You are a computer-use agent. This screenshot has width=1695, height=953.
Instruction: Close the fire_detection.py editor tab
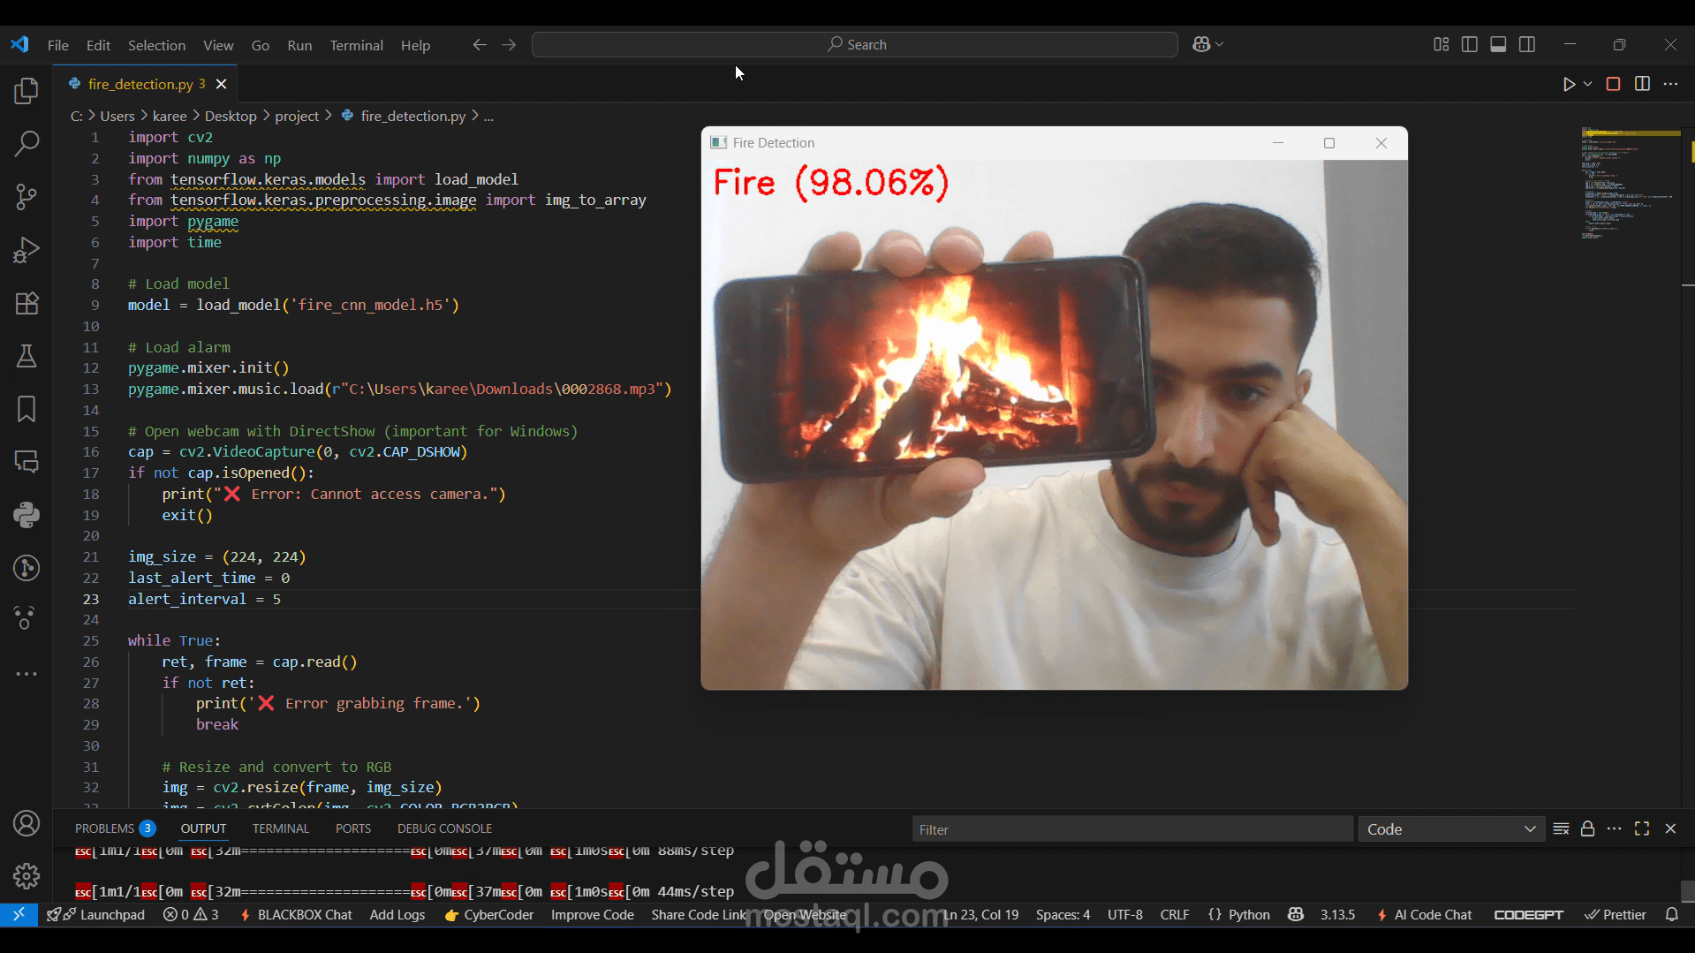point(222,84)
